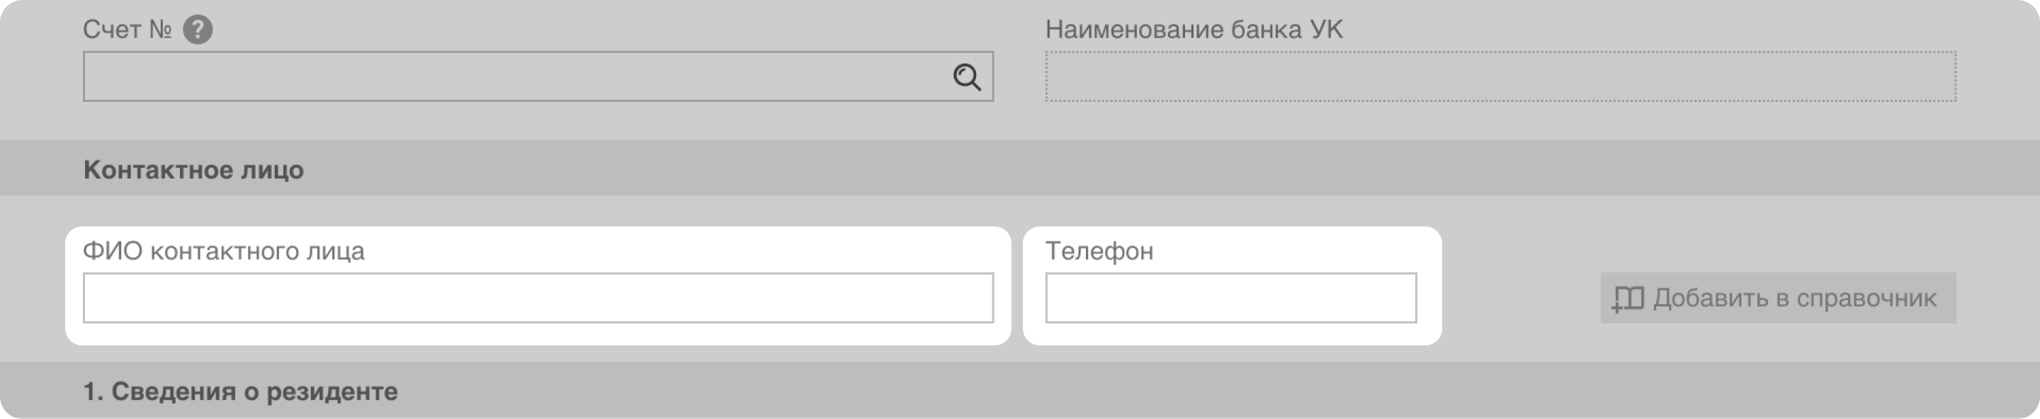Click the magnifier search icon in Счет № field

click(x=966, y=77)
